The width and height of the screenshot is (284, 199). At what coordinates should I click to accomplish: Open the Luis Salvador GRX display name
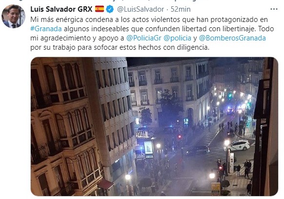61,9
